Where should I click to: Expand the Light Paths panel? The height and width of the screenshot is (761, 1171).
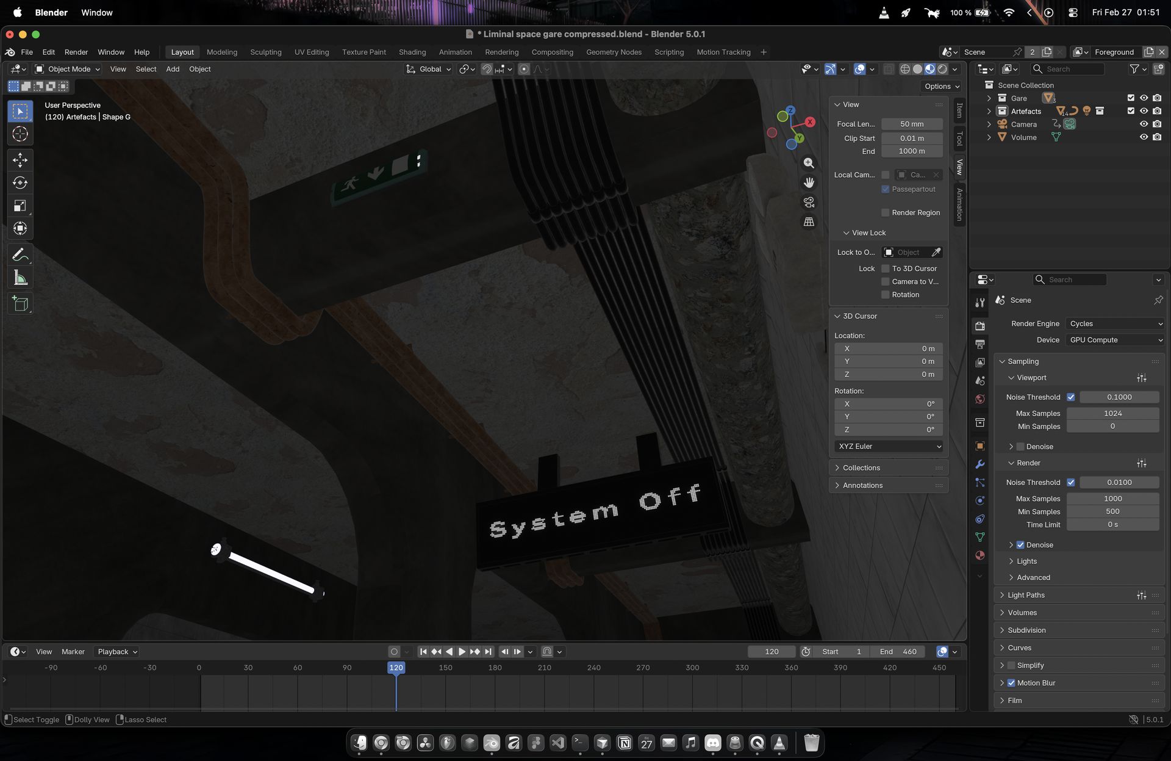(1026, 595)
